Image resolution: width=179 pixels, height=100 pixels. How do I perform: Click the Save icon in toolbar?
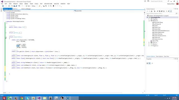[14, 6]
